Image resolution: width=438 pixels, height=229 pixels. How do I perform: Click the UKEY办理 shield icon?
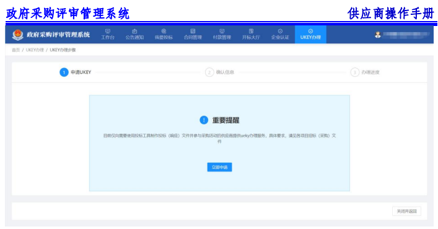click(x=310, y=31)
